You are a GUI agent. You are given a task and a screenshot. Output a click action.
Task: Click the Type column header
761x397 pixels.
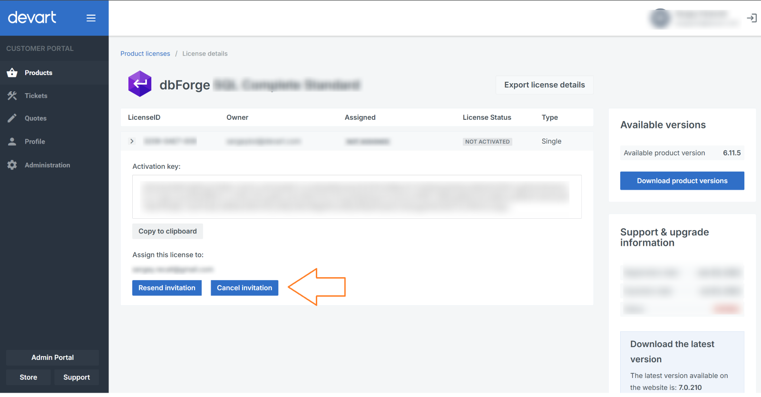click(550, 117)
